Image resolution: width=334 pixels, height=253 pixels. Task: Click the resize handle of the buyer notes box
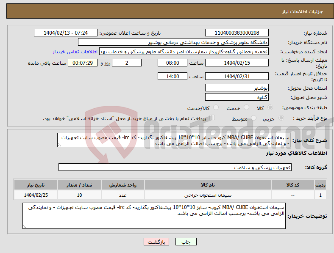(25, 227)
